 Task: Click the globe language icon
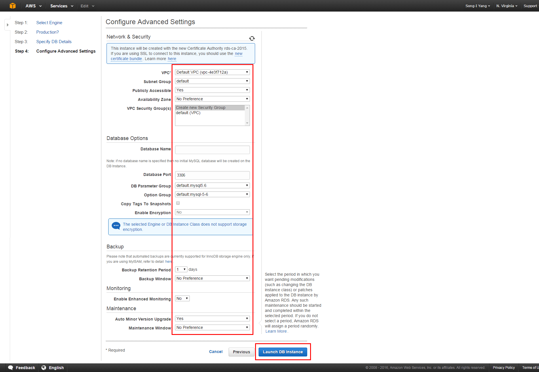point(44,368)
